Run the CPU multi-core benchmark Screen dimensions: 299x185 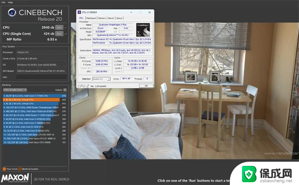click(x=59, y=27)
